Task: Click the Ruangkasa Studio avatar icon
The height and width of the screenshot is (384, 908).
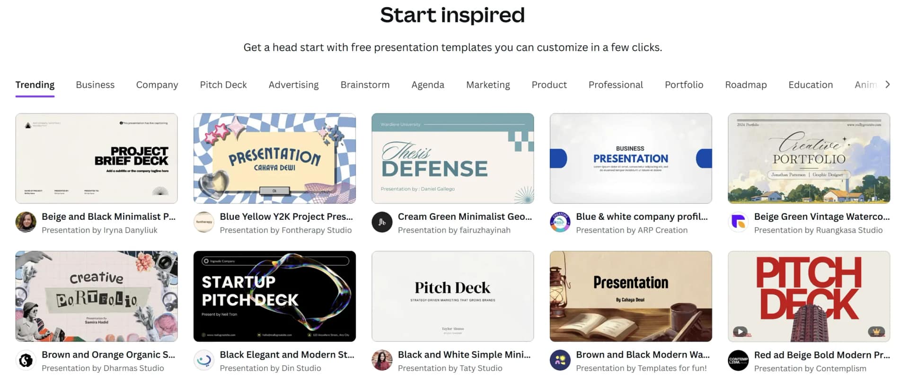Action: (x=738, y=222)
